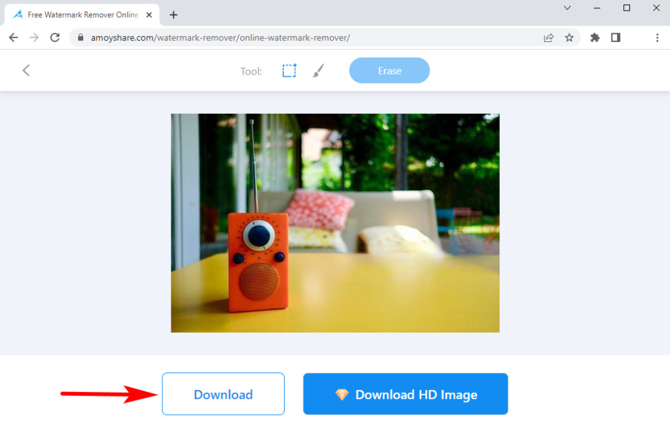This screenshot has height=432, width=670.
Task: Switch to Free Watermark Remover Online tab
Action: (x=79, y=14)
